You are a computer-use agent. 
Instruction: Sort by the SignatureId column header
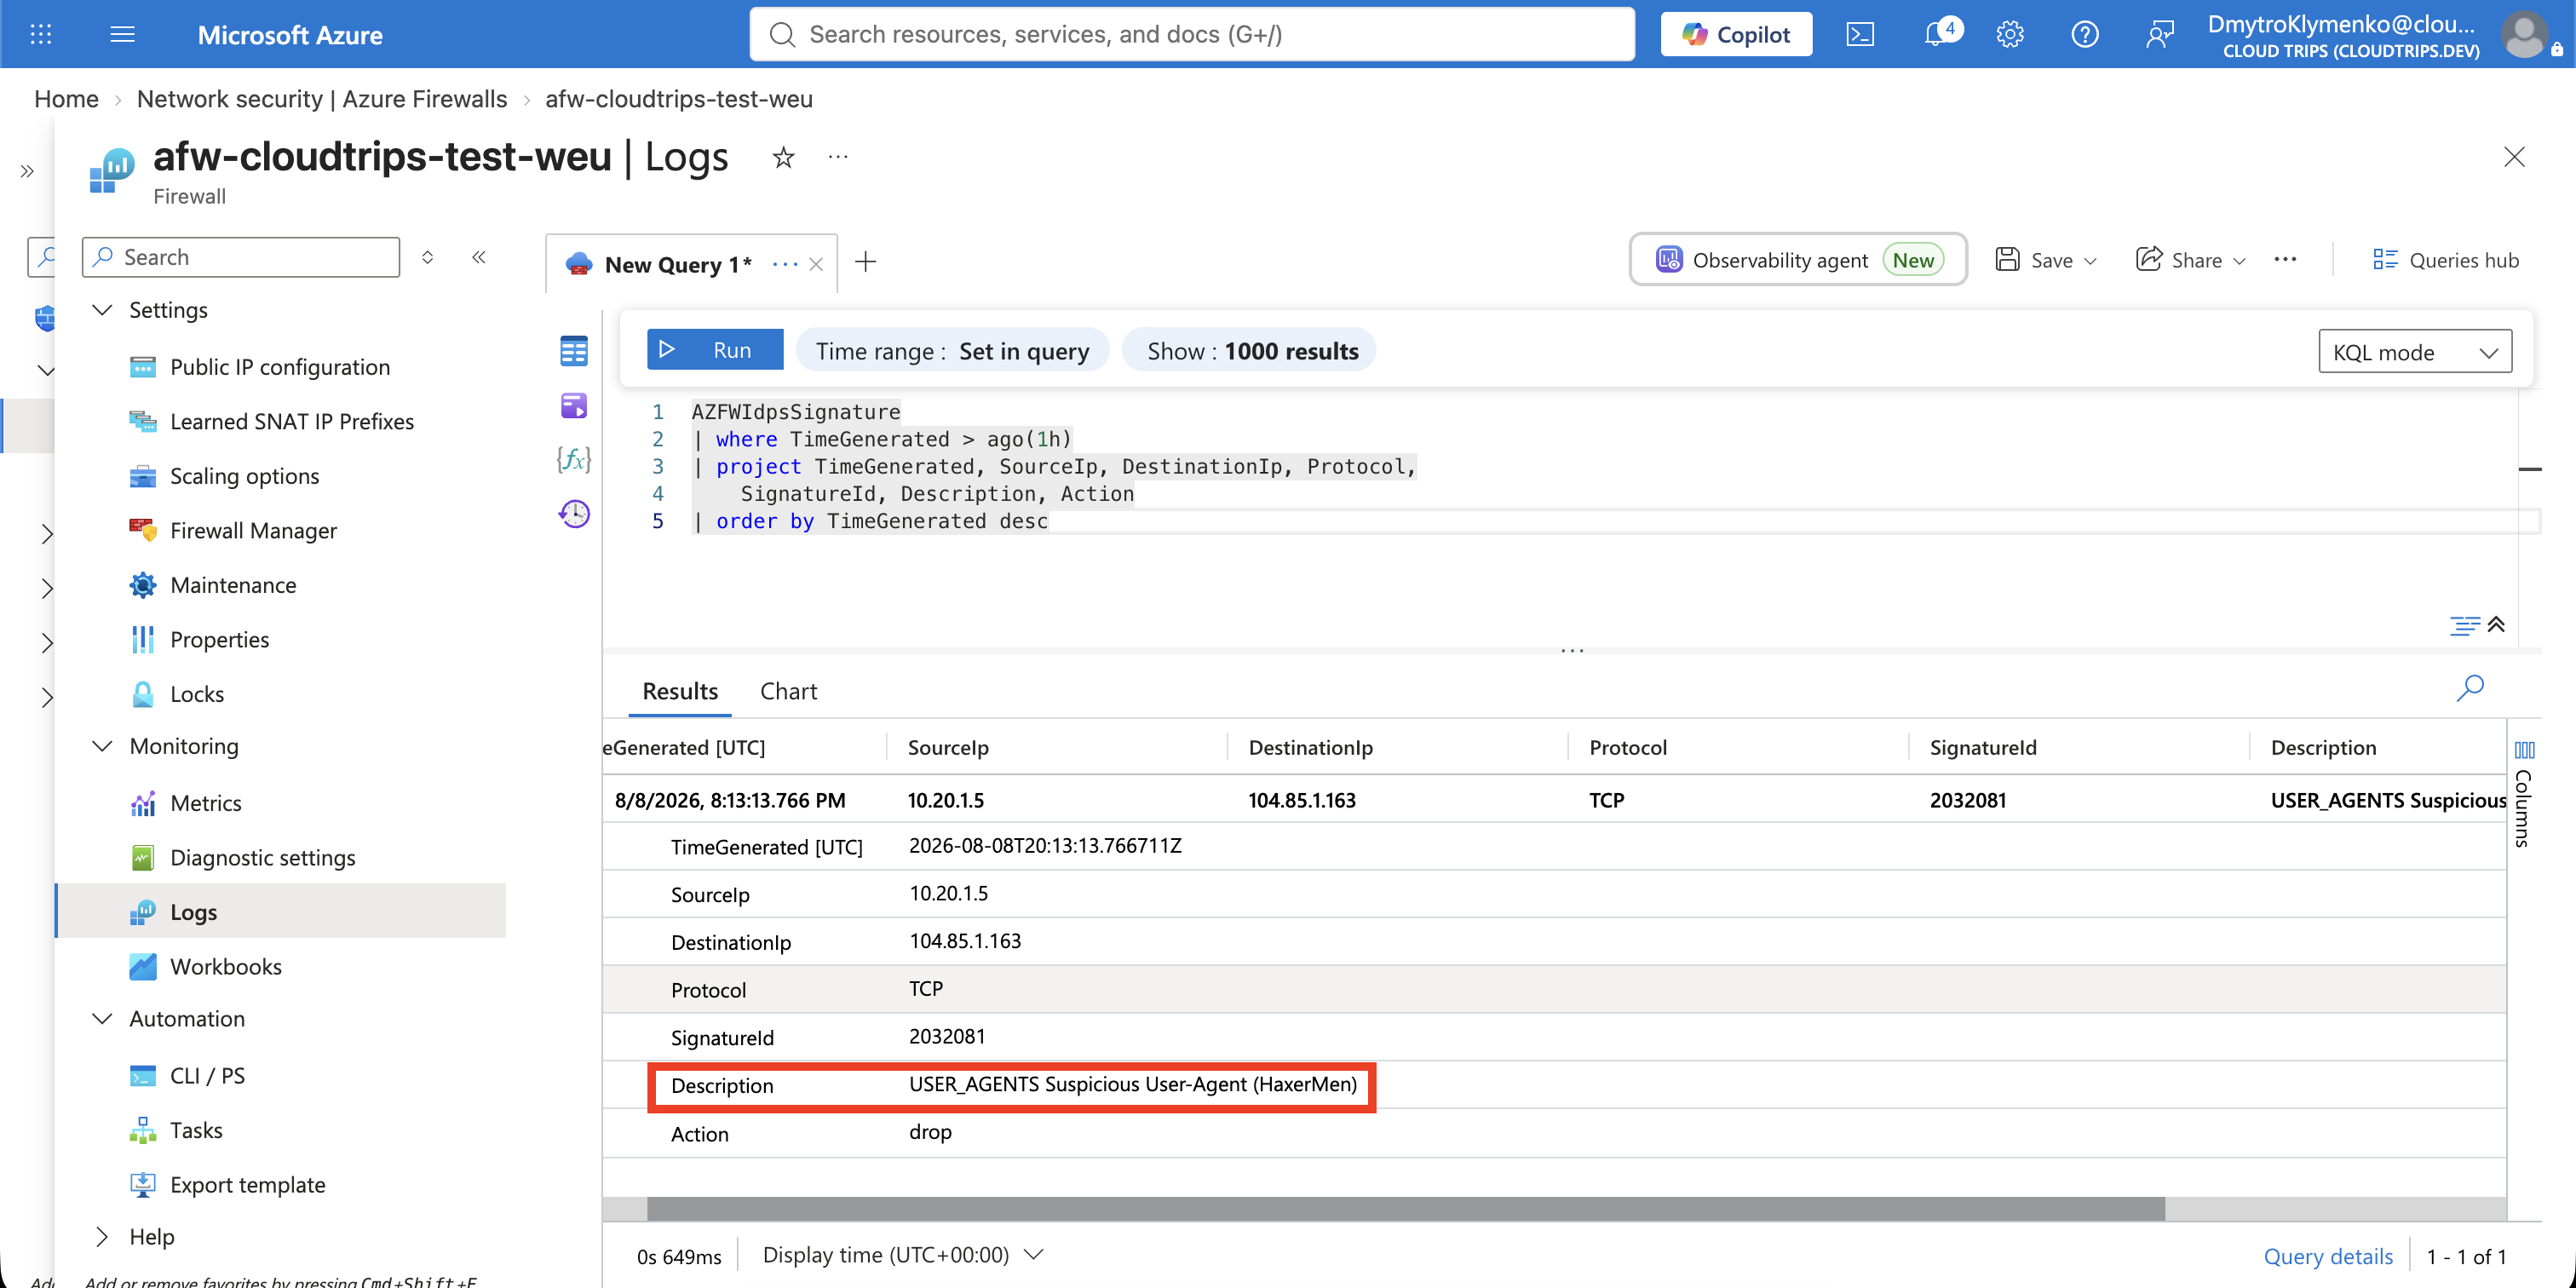click(x=1982, y=747)
